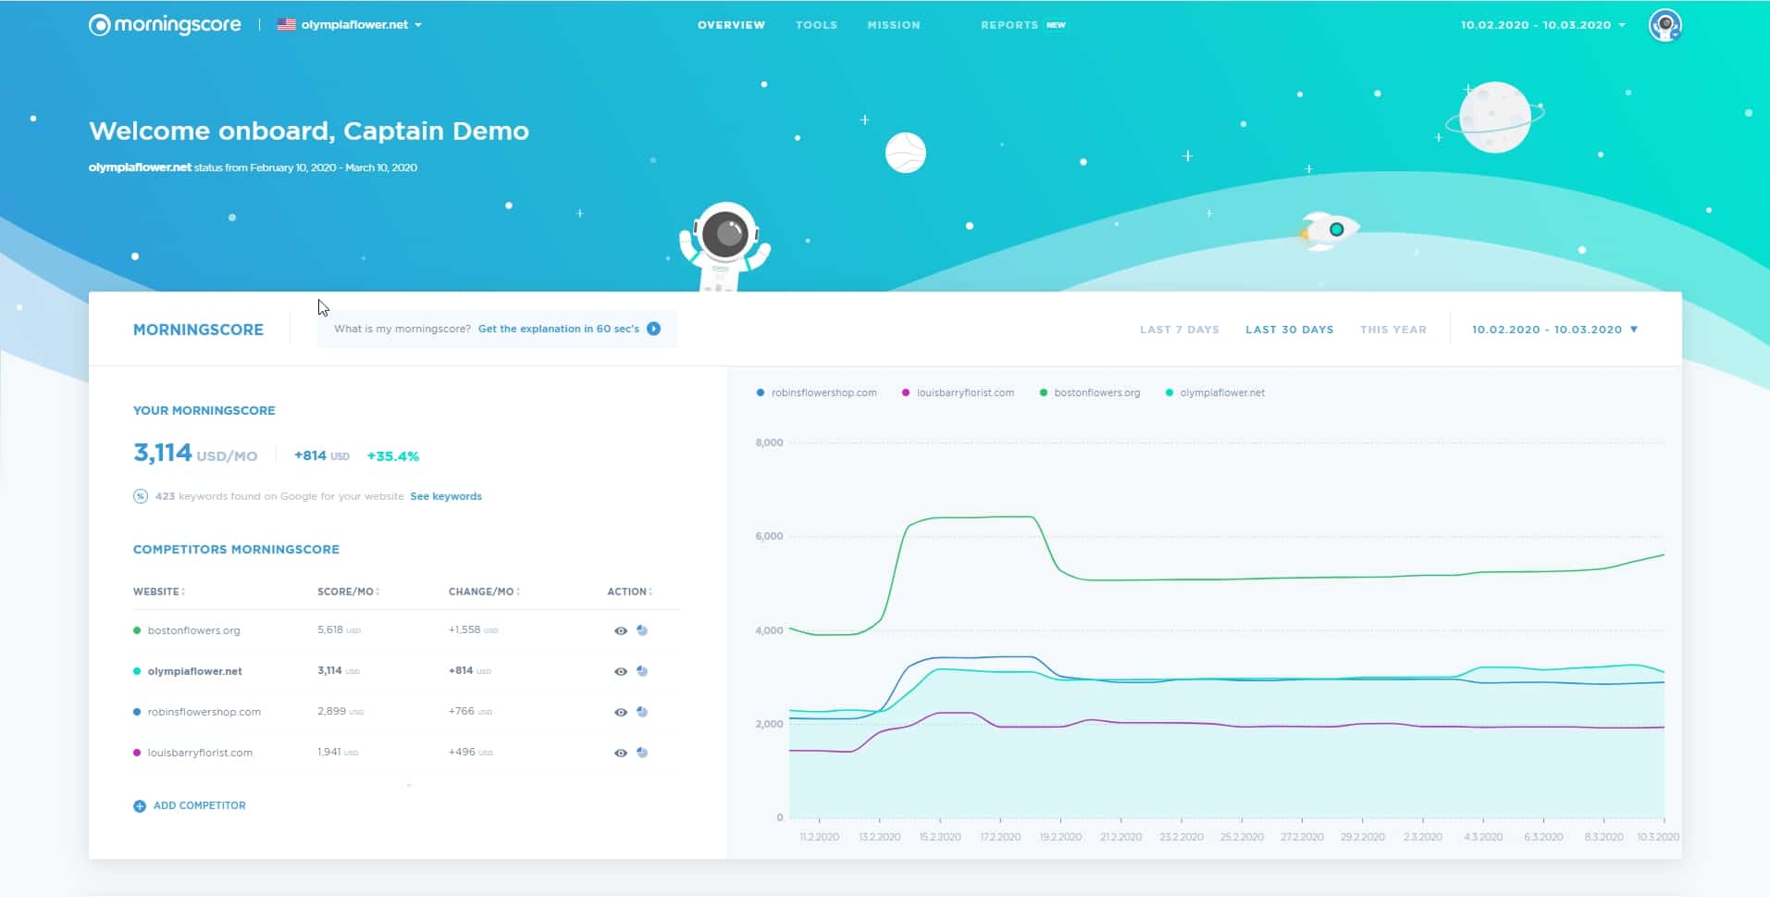The width and height of the screenshot is (1770, 897).
Task: Select the LAST 30 DAYS range
Action: [1289, 330]
